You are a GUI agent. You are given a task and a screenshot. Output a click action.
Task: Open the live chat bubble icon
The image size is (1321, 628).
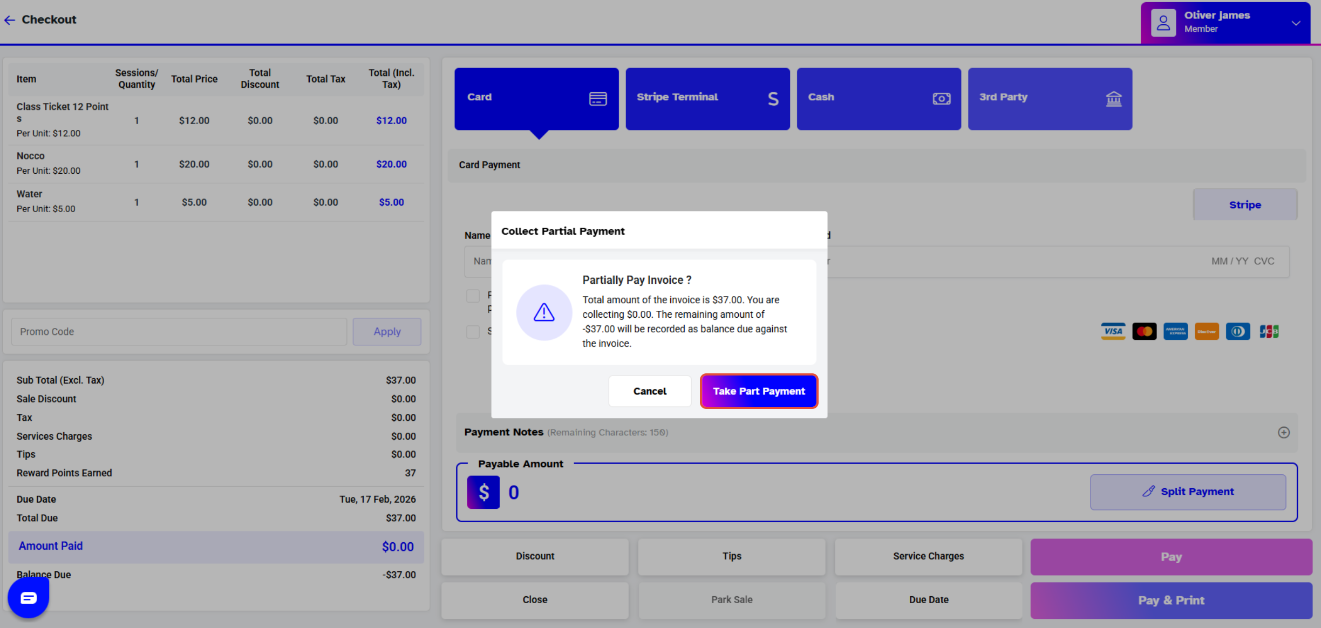click(x=28, y=597)
